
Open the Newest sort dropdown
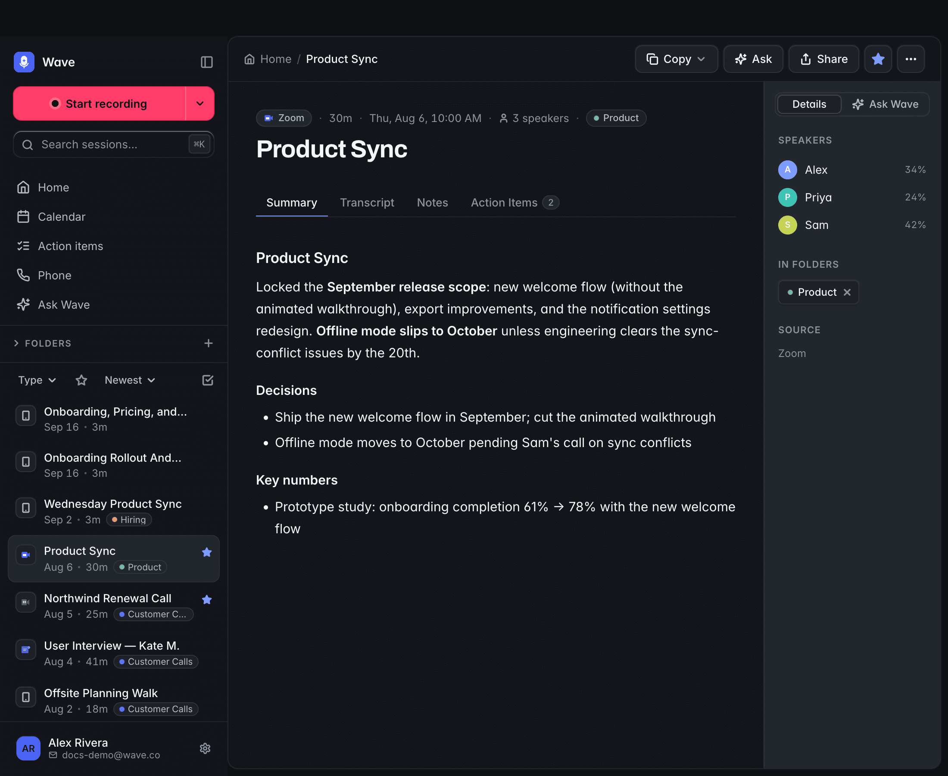point(130,380)
